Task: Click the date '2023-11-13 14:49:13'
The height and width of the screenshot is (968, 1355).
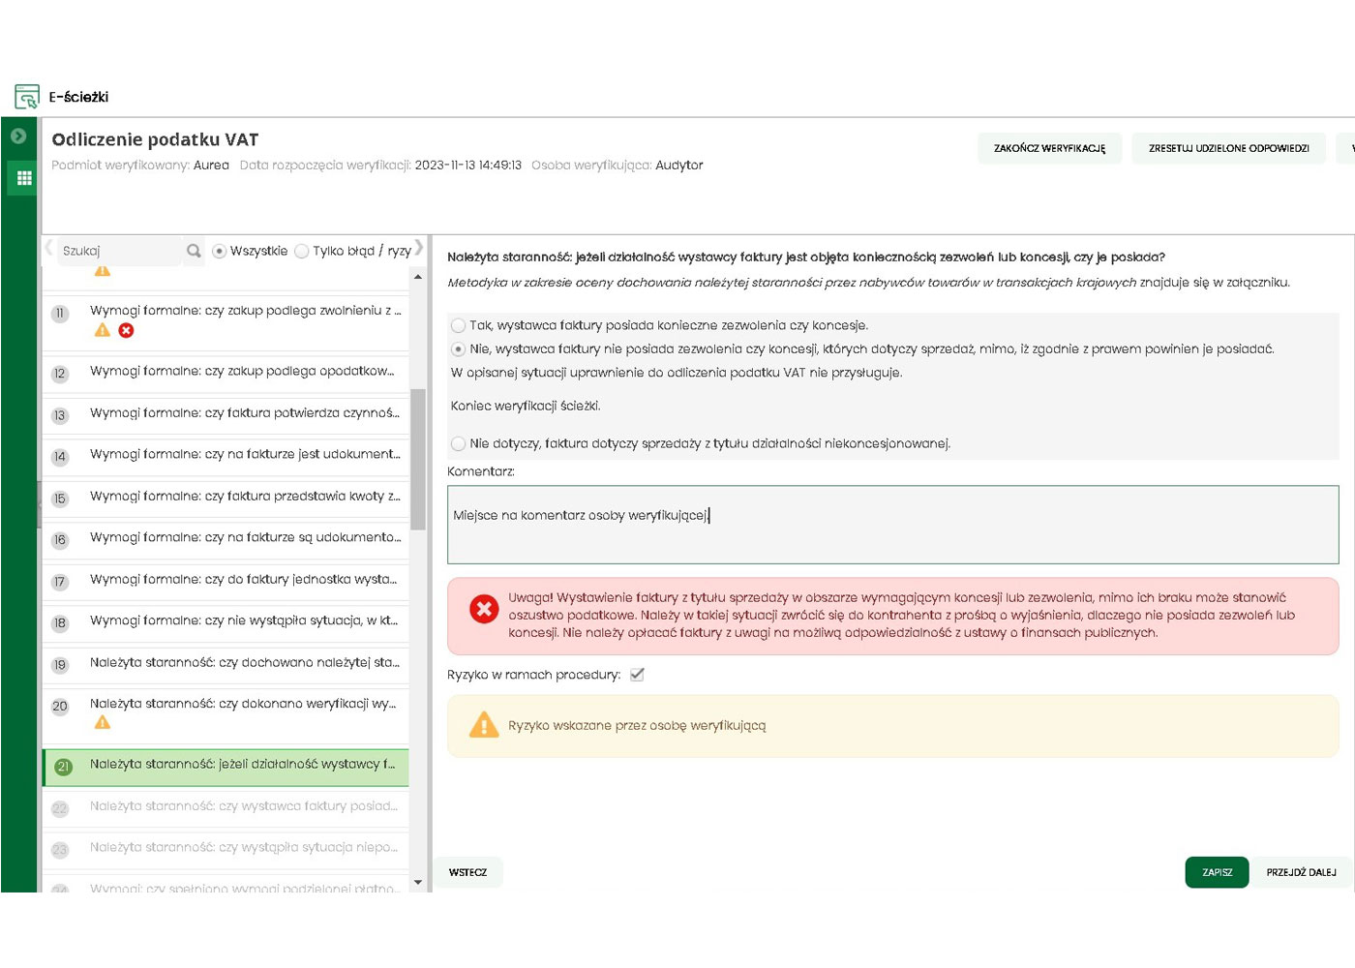Action: click(x=468, y=166)
